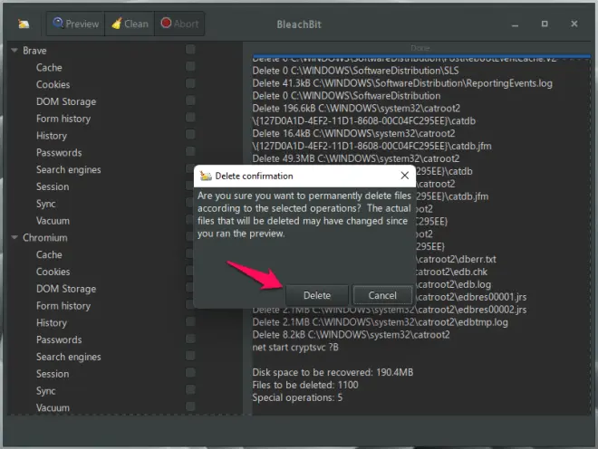Confirm deletion with the Delete button
This screenshot has width=598, height=449.
click(x=316, y=295)
